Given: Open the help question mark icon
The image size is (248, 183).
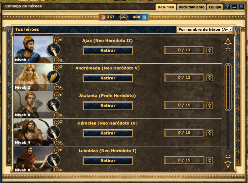Looking at the screenshot, I should coord(227,7).
